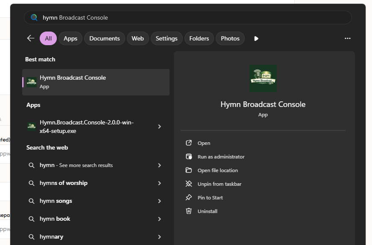
Task: Click the Hymn Broadcast Console title in details pane
Action: click(263, 104)
